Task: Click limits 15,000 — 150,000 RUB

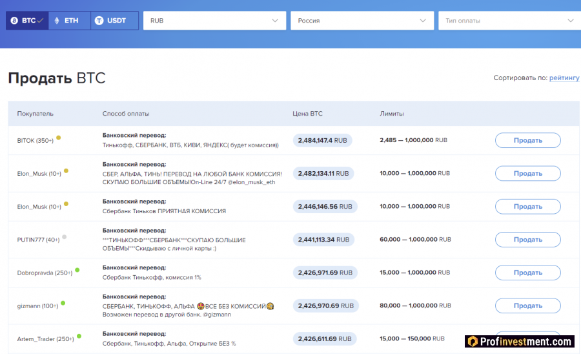Action: 412,338
